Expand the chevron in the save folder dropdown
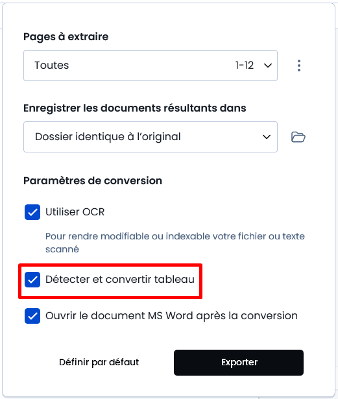Screen dimensions: 338x399 (267, 137)
